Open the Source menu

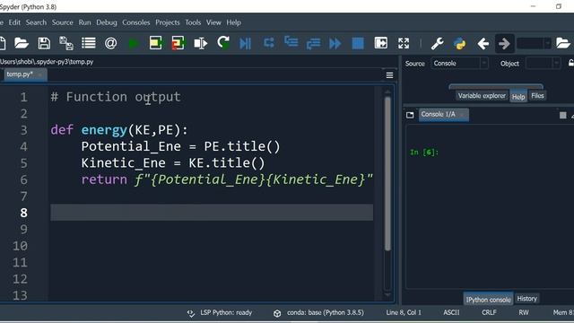(62, 22)
